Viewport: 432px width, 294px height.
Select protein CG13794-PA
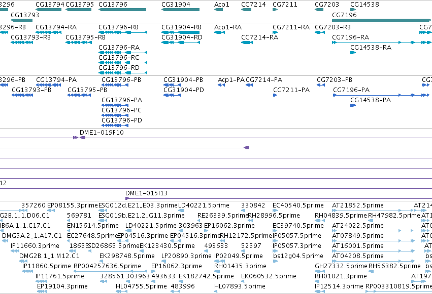(56, 80)
